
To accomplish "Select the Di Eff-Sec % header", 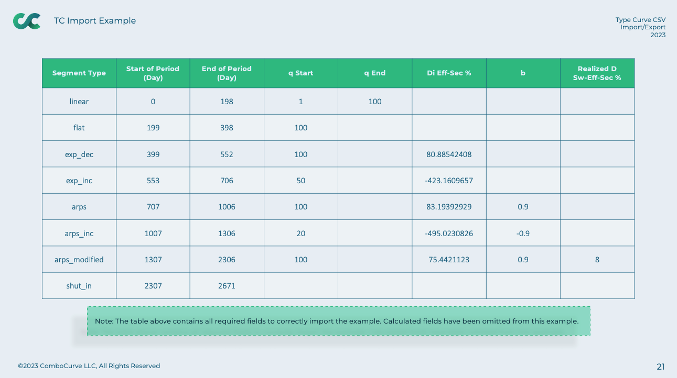I will pyautogui.click(x=449, y=73).
